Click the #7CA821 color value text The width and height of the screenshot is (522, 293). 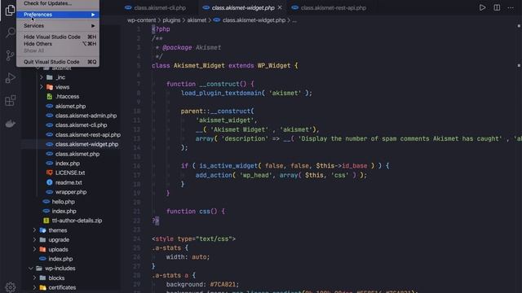click(x=223, y=284)
